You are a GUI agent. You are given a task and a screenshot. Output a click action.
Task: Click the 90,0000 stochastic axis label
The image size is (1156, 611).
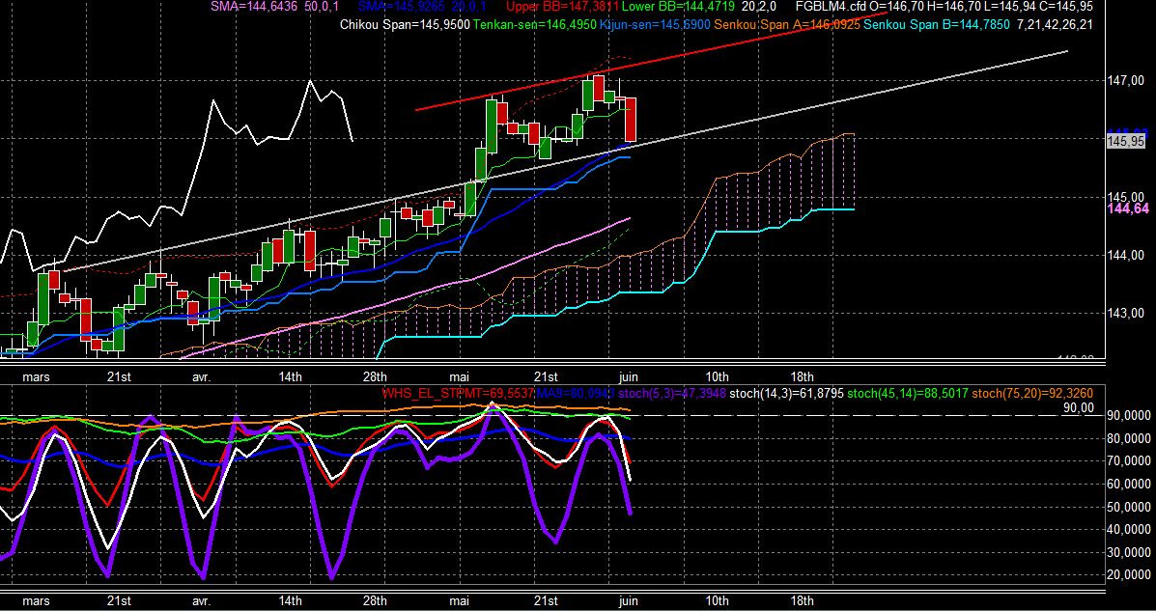1128,416
